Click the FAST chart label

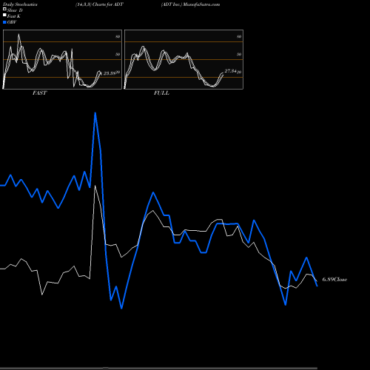39,93
